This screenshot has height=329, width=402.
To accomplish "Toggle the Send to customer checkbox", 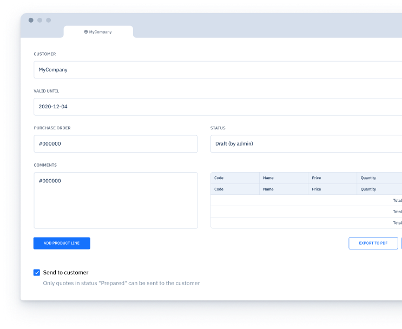I will [37, 273].
